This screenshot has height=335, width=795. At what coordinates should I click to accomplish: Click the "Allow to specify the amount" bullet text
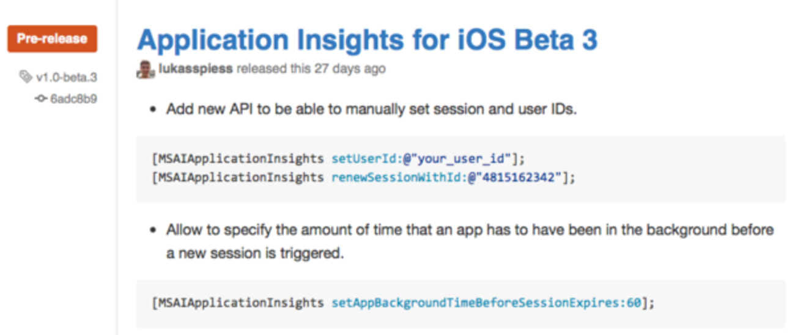pyautogui.click(x=470, y=230)
